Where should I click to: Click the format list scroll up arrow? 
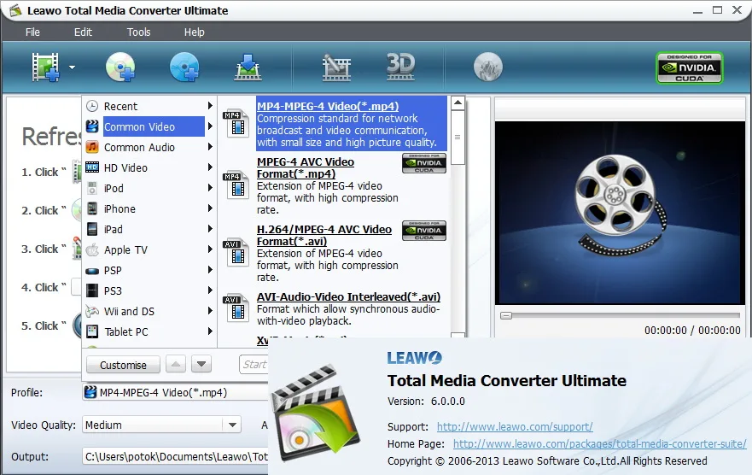(458, 103)
